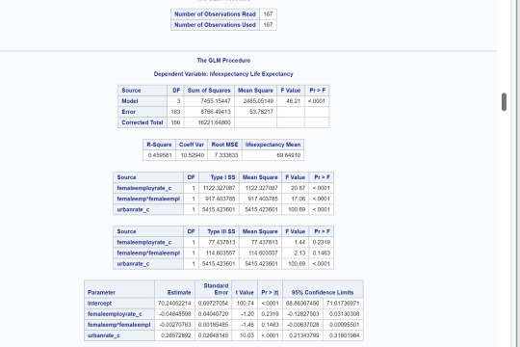
Task: Select the 'Number of Observations Read' label
Action: (215, 14)
